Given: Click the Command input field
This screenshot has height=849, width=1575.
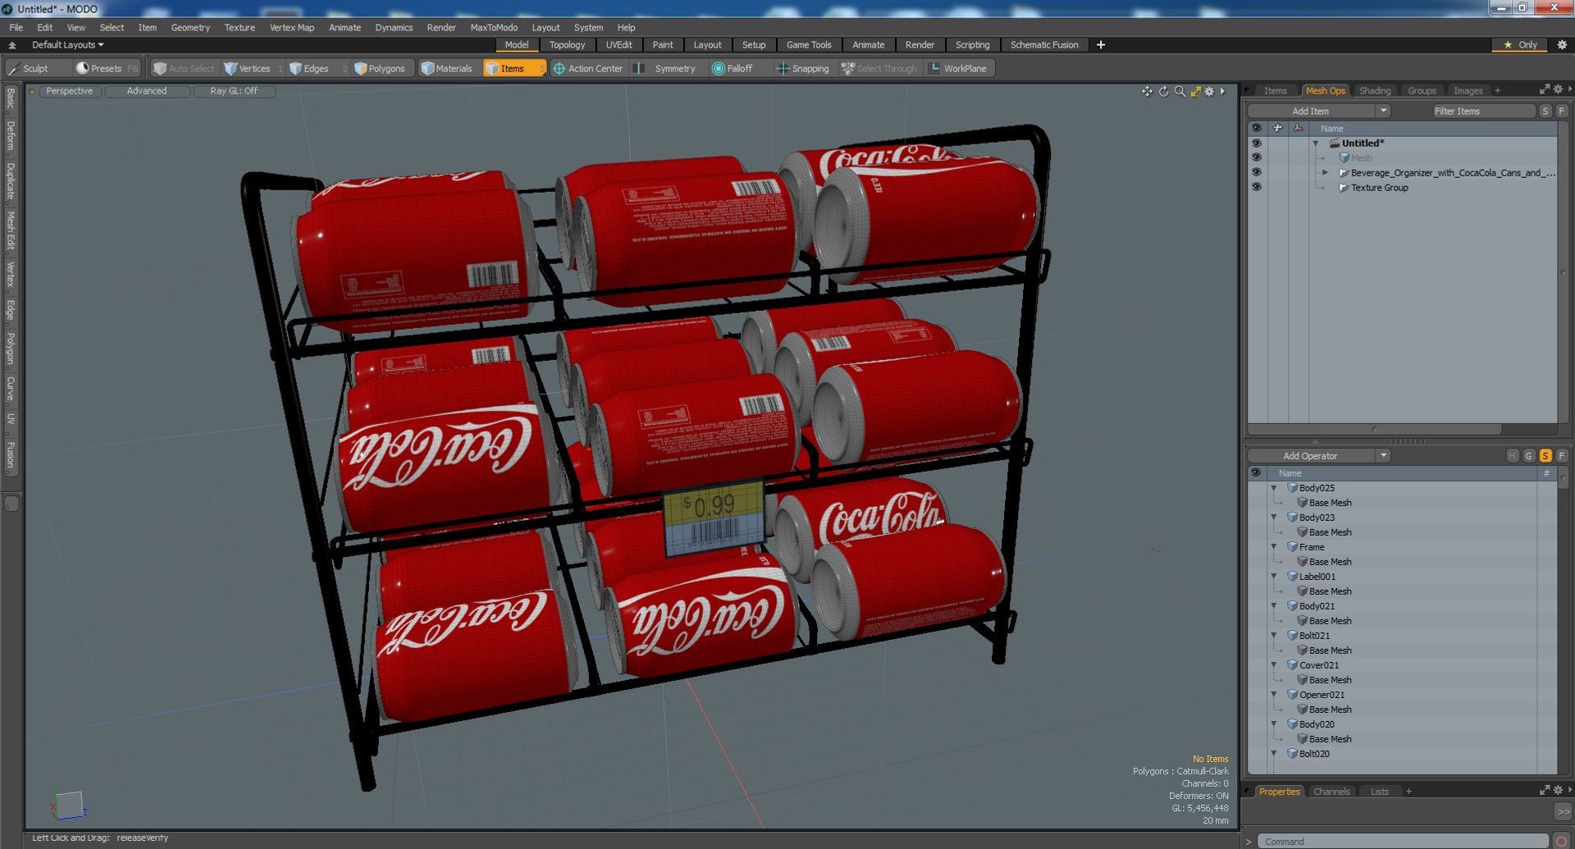Looking at the screenshot, I should pos(1403,842).
